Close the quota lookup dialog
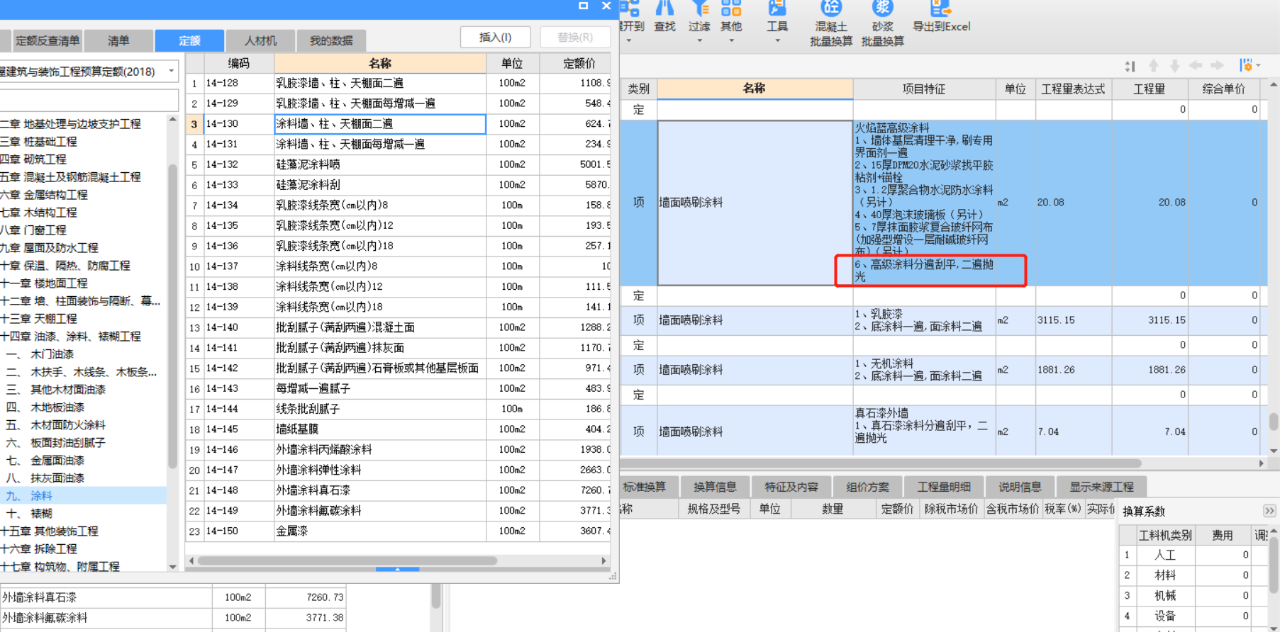 click(x=606, y=6)
